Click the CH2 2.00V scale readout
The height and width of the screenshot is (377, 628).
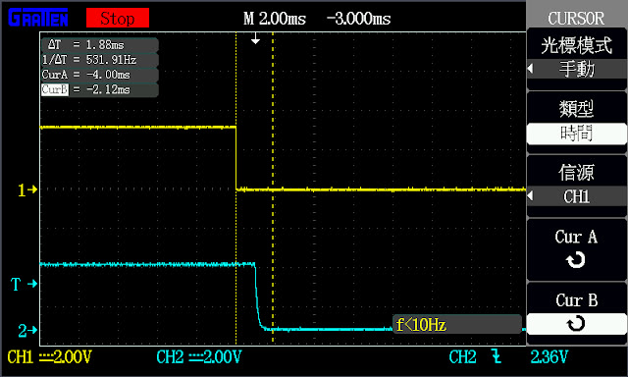point(198,356)
